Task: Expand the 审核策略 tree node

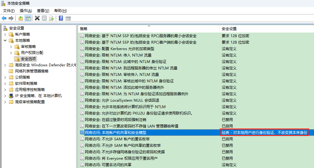Action: 11,47
